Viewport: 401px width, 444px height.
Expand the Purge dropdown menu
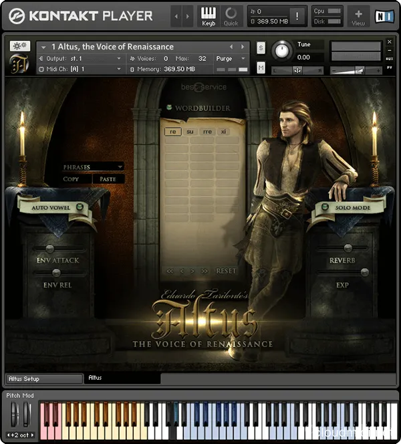231,58
